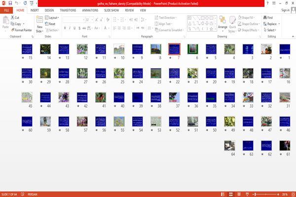
Task: Switch to the SLIDE SHOW tab
Action: pyautogui.click(x=111, y=10)
